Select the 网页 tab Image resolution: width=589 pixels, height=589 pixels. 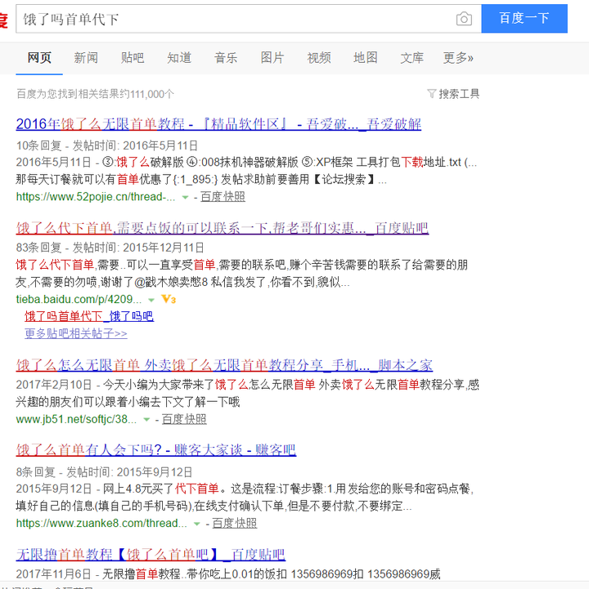pyautogui.click(x=39, y=58)
